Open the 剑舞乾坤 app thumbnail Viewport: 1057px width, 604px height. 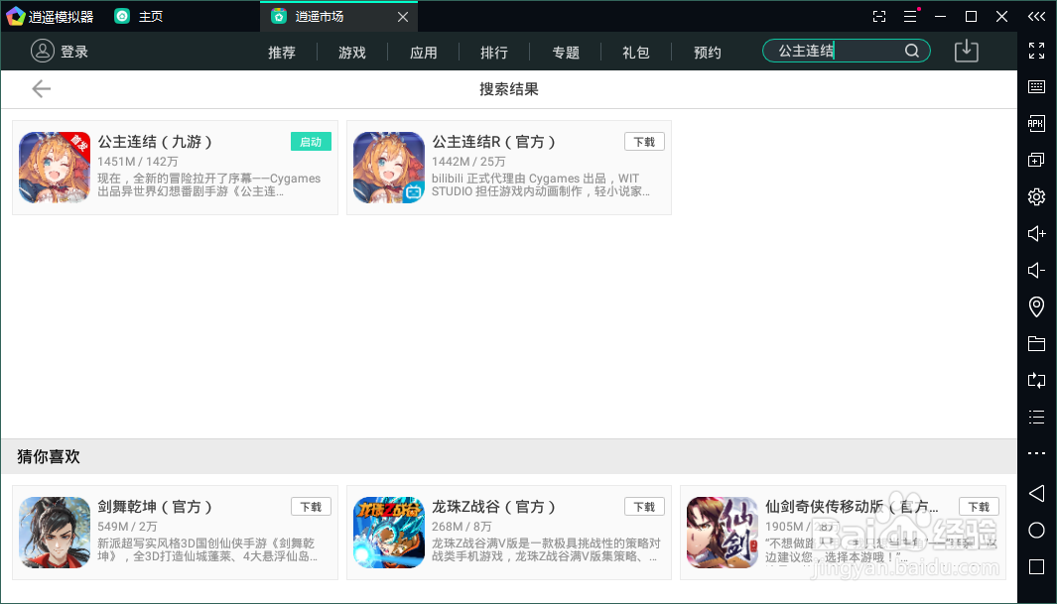[55, 533]
